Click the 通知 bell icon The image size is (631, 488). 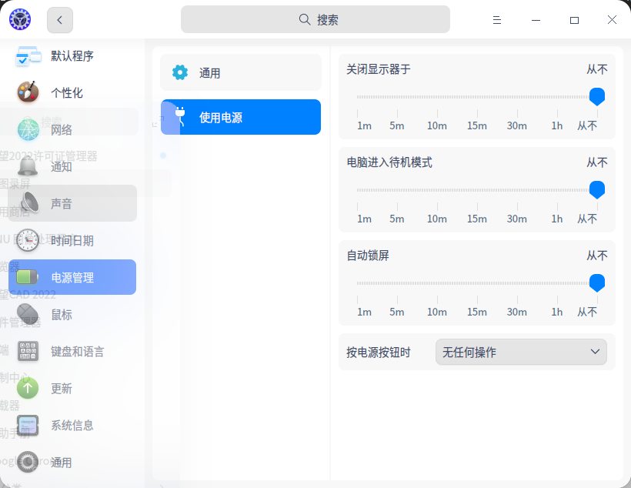(27, 166)
